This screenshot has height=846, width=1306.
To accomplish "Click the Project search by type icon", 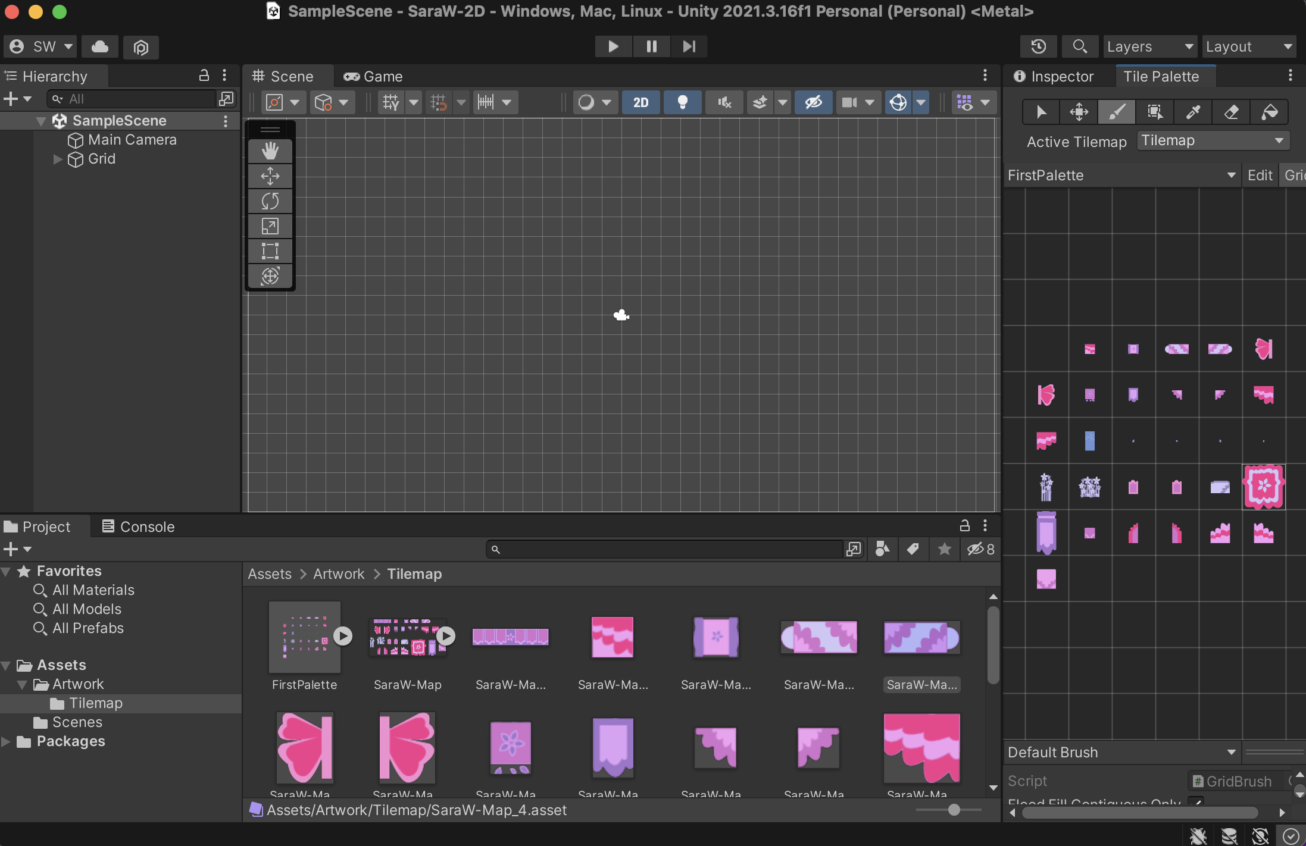I will tap(883, 549).
